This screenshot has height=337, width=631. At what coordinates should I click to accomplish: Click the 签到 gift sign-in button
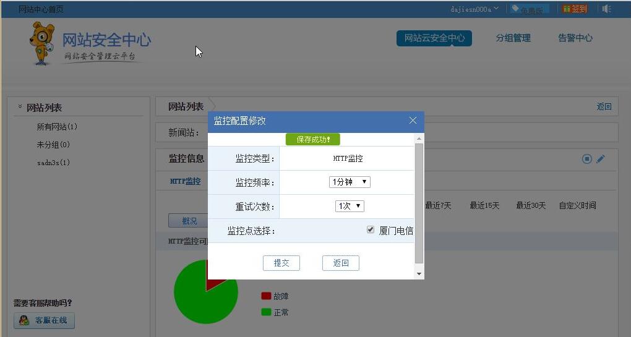point(575,9)
